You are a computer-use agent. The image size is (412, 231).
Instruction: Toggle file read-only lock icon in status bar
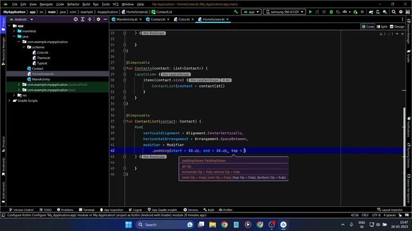point(400,215)
